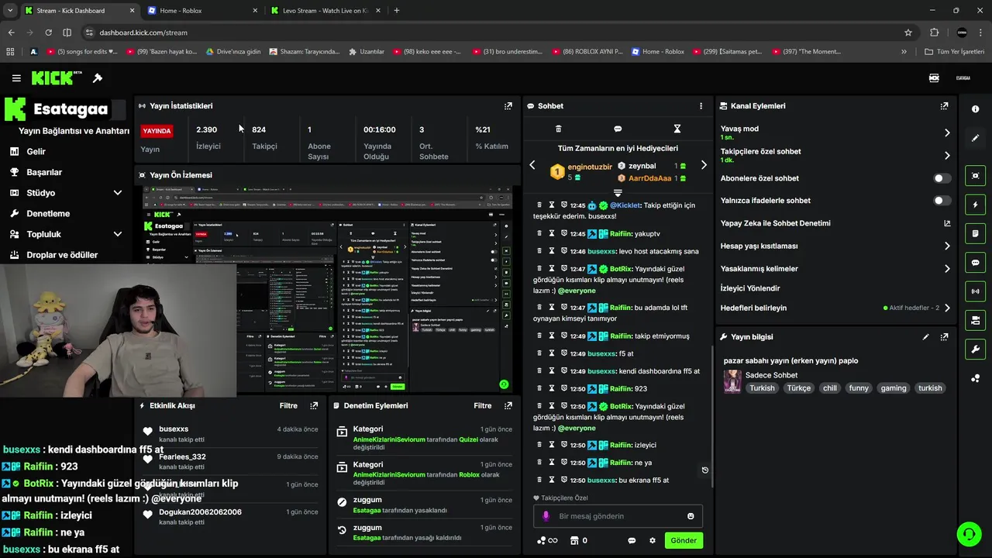The height and width of the screenshot is (558, 992).
Task: Click Gönder to send message
Action: point(684,540)
